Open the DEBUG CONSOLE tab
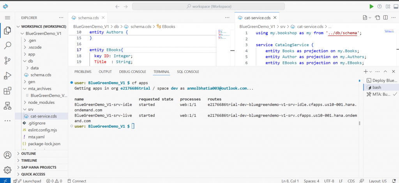The width and height of the screenshot is (399, 183). point(132,72)
